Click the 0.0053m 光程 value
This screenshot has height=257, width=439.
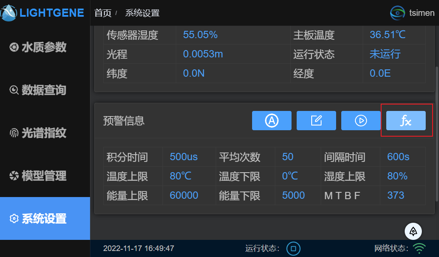click(203, 54)
